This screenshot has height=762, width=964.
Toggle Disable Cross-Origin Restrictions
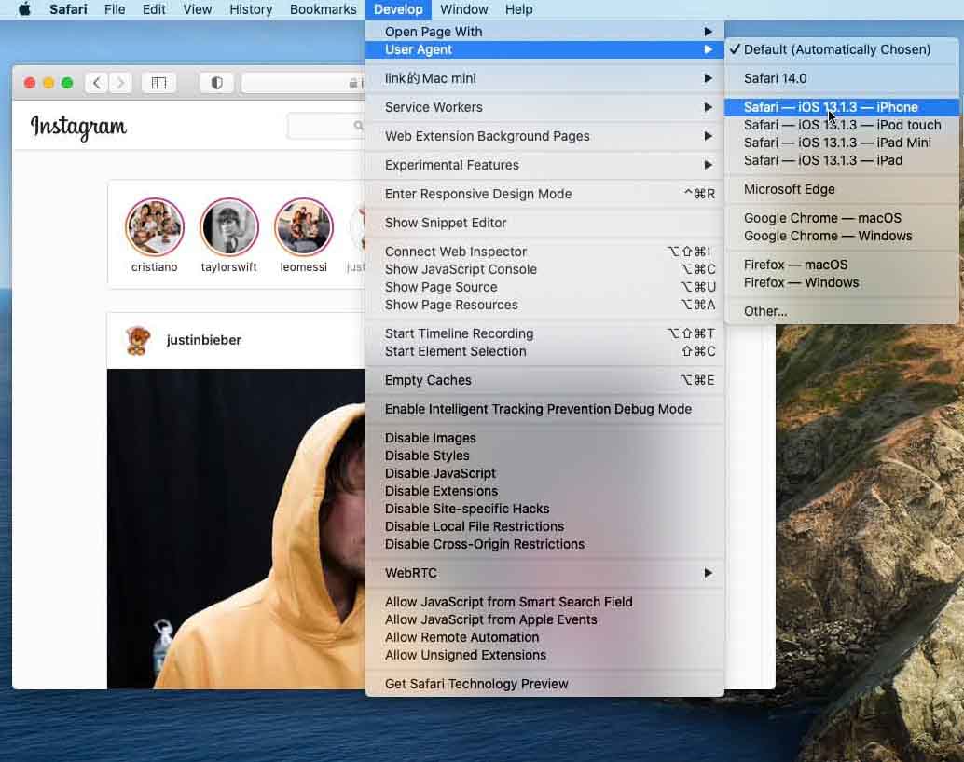(544, 545)
